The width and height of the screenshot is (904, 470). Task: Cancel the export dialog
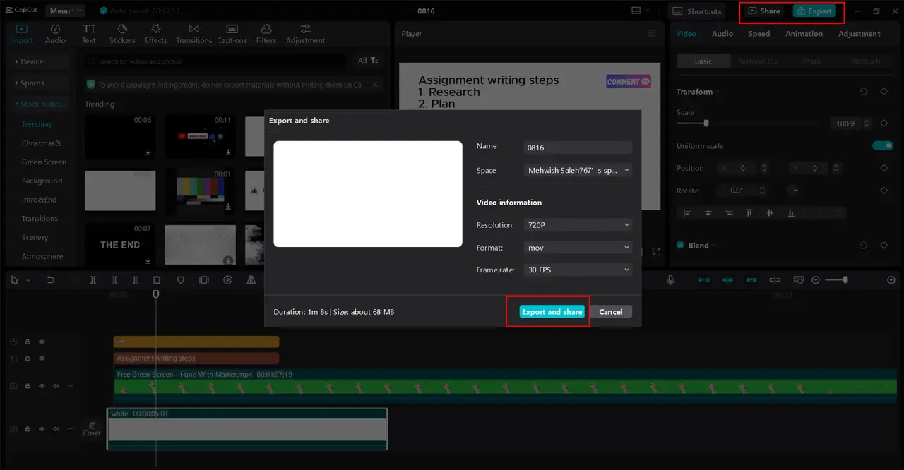(611, 311)
